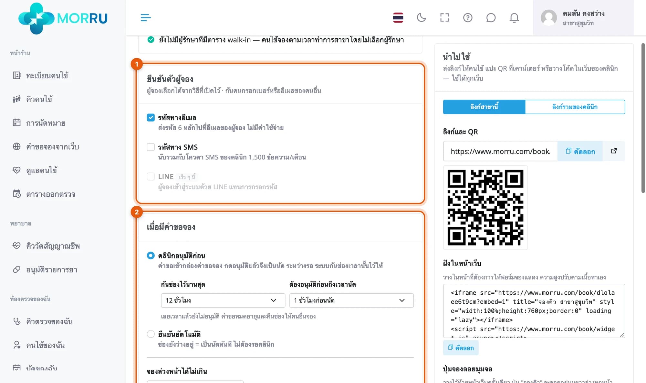Screen dimensions: 646x383
Task: Click the อนุมัติรายการยา pill icon
Action: pos(16,270)
